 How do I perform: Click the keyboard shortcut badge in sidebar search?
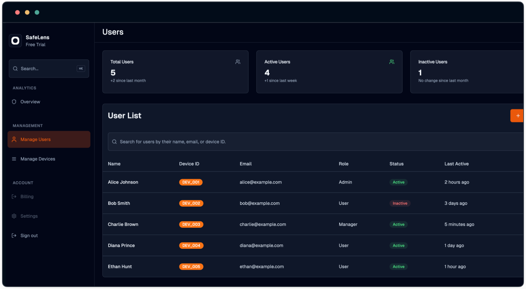click(x=81, y=69)
